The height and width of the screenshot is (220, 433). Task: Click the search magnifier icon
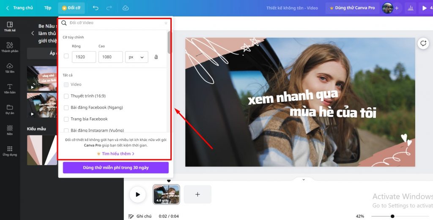tap(64, 23)
